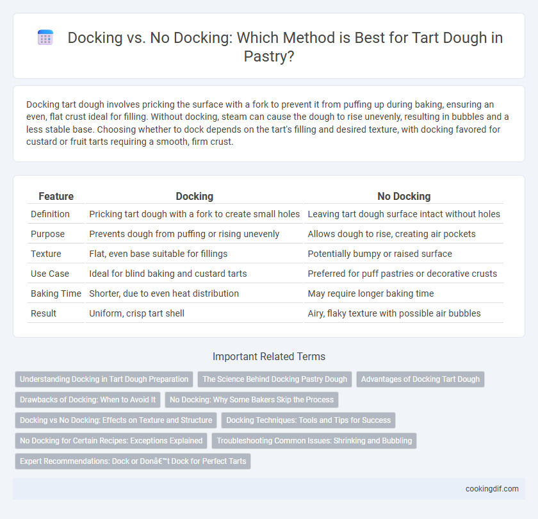Click the cookingdif.com footer link

pyautogui.click(x=492, y=489)
